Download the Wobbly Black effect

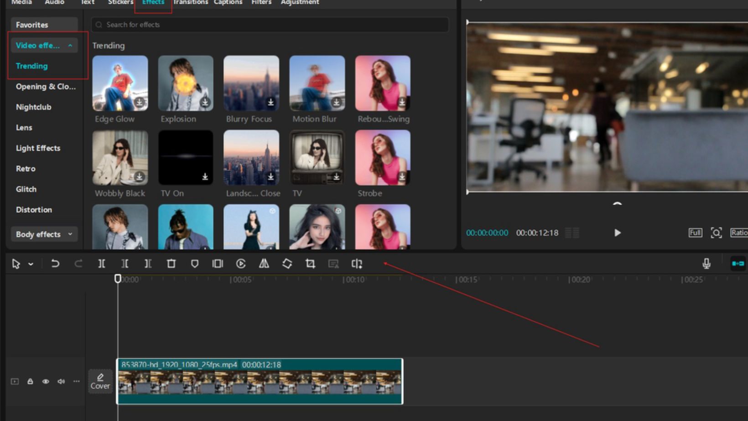point(140,176)
